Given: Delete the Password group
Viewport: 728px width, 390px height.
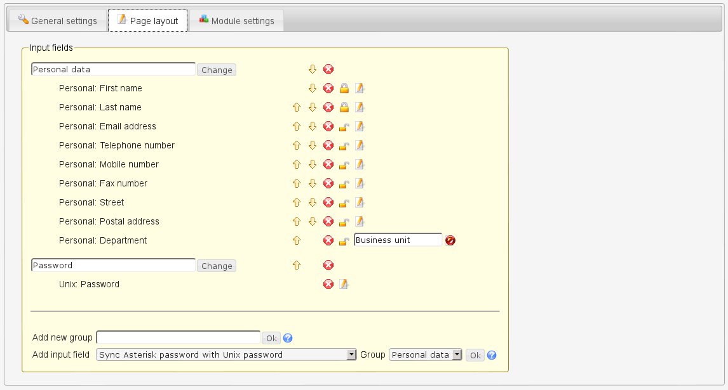Looking at the screenshot, I should click(x=328, y=266).
